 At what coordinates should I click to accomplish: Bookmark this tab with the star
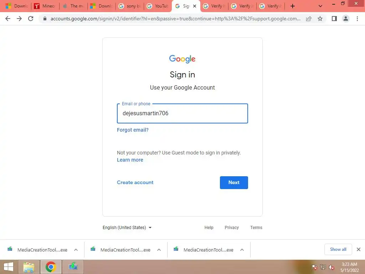click(x=320, y=19)
